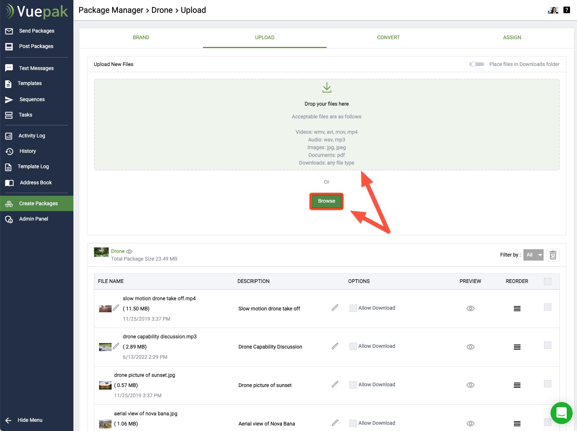Click Package Manager in the breadcrumb

(111, 10)
